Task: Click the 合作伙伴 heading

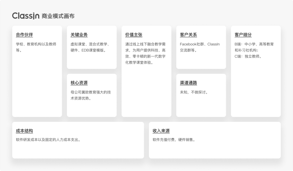Action: [x=24, y=34]
